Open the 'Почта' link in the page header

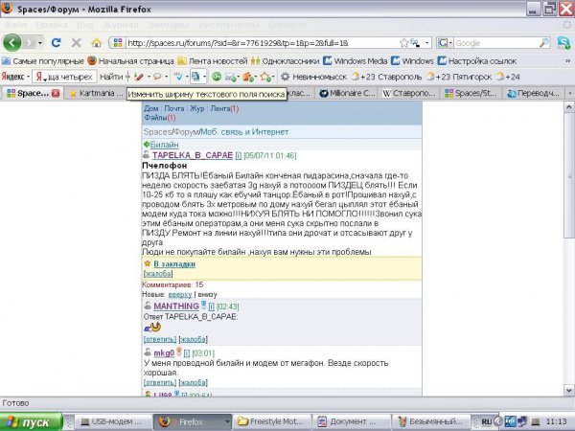click(x=173, y=108)
